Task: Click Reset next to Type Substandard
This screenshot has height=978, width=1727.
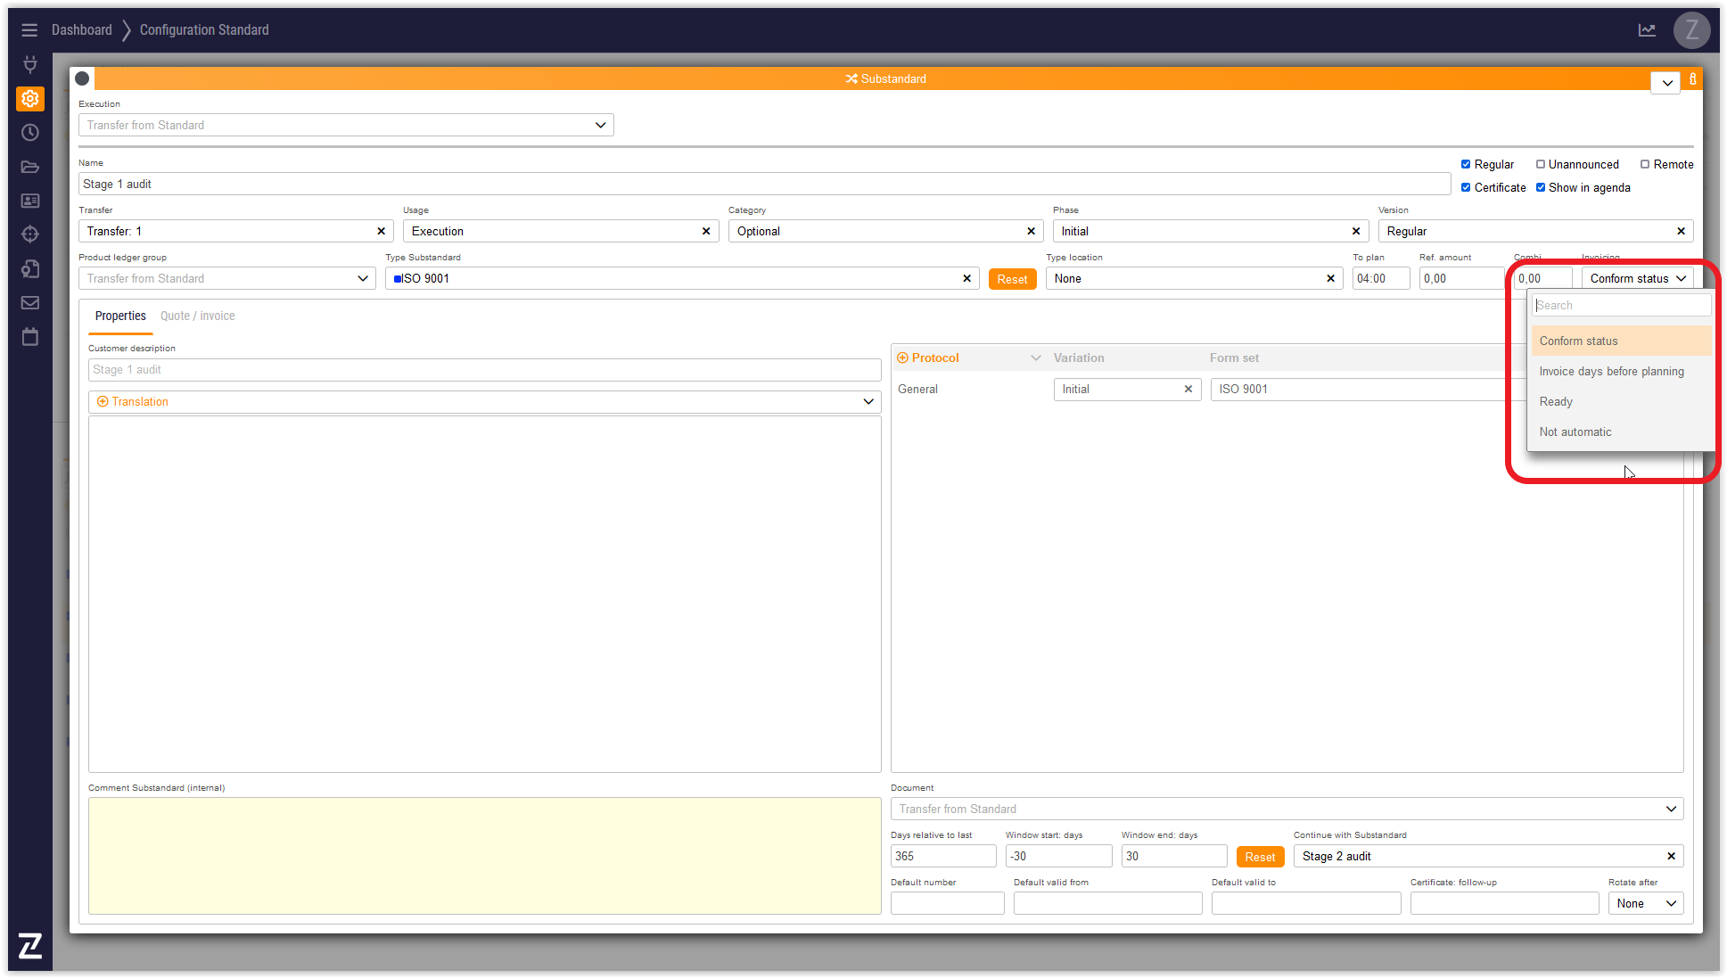Action: [x=1012, y=279]
